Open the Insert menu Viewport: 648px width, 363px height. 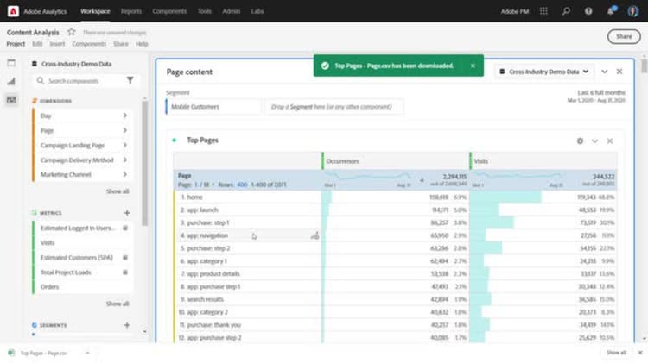[x=57, y=44]
